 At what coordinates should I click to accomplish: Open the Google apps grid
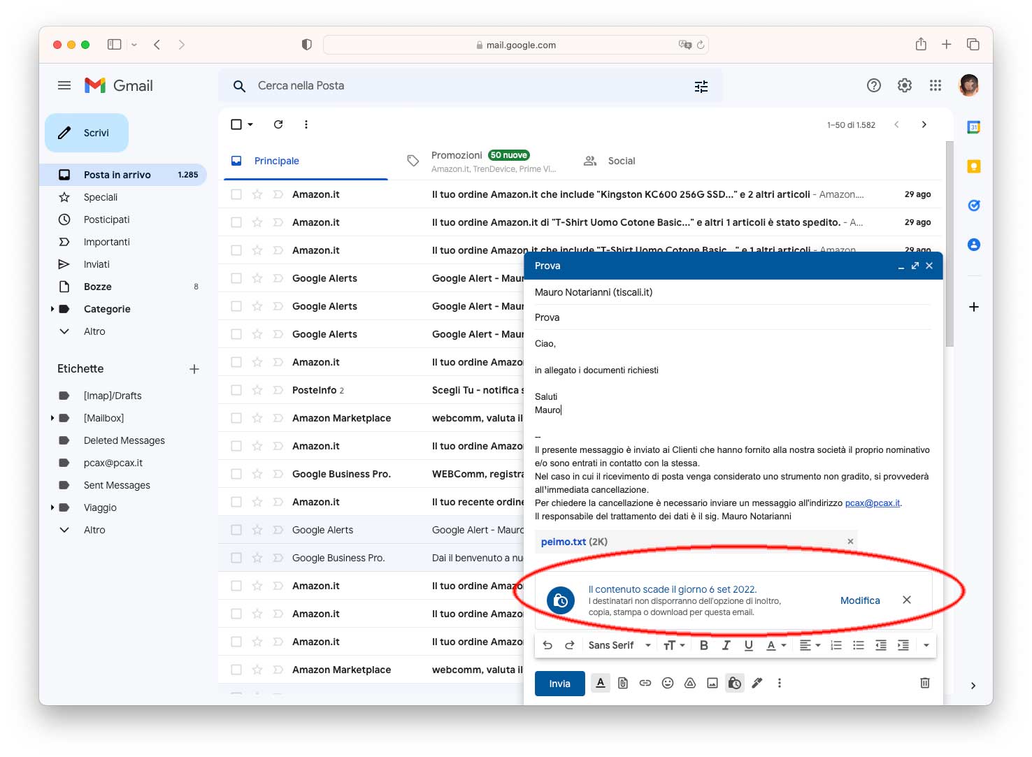(936, 85)
